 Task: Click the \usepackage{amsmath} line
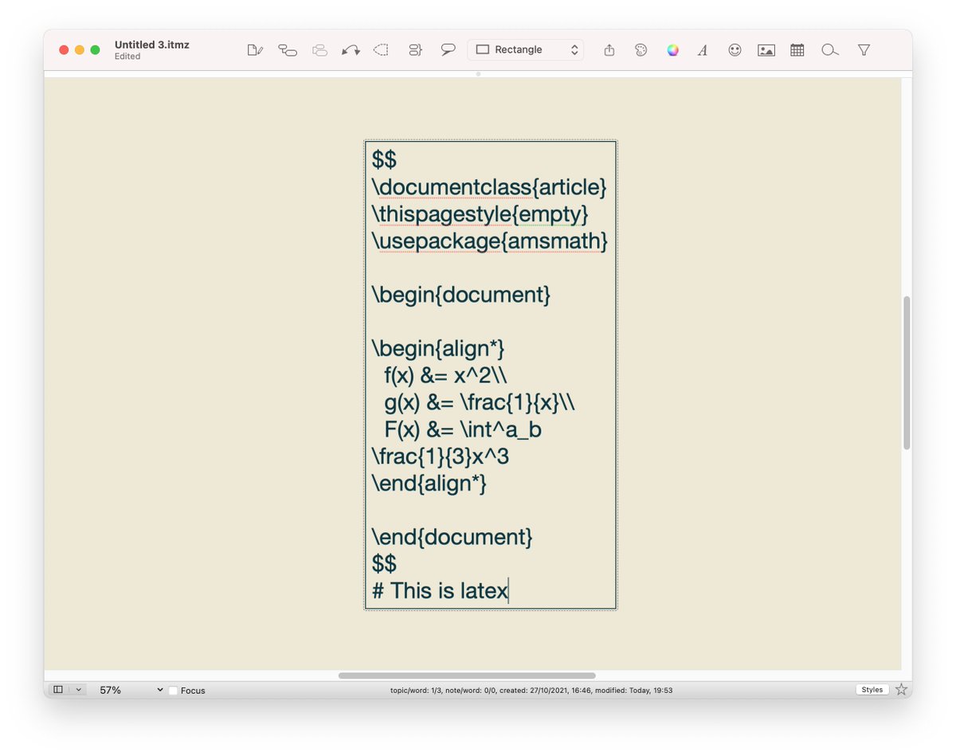pos(489,241)
